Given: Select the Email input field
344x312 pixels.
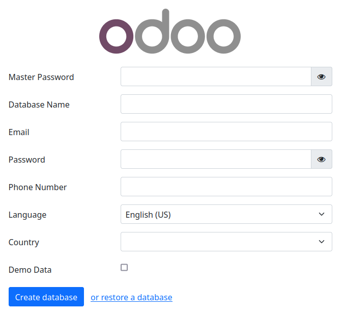Looking at the screenshot, I should pyautogui.click(x=226, y=132).
